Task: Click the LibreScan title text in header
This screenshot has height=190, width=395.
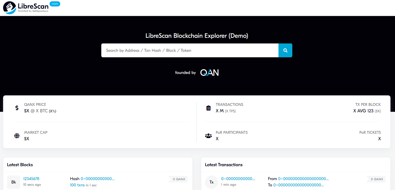Action: (x=33, y=6)
